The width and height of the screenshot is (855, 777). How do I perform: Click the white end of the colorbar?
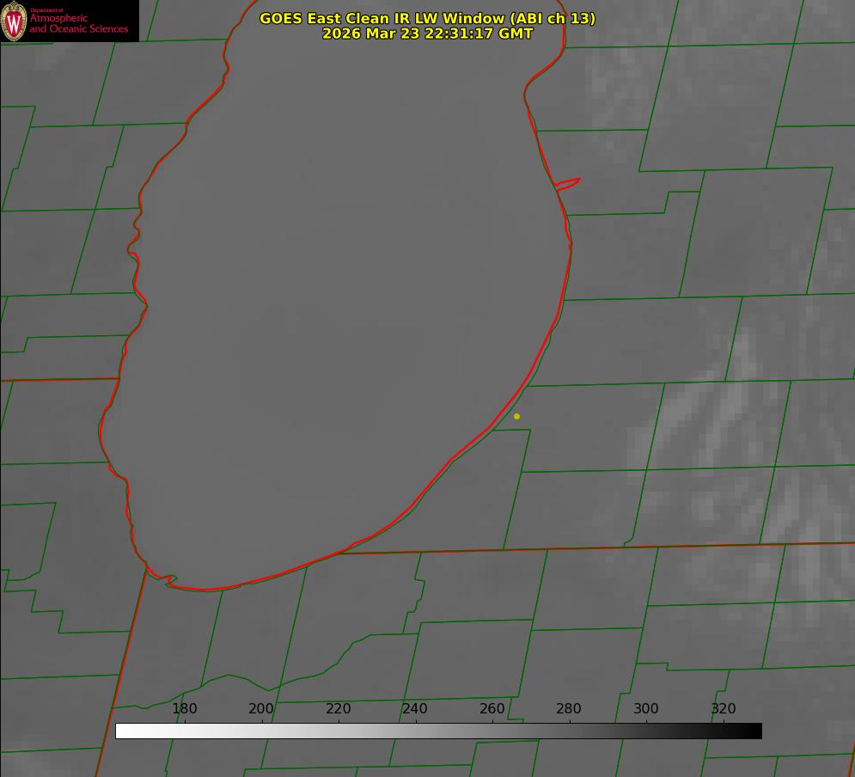[x=121, y=731]
